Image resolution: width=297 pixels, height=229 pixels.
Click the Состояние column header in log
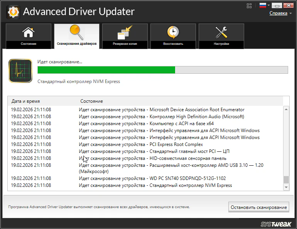[91, 101]
